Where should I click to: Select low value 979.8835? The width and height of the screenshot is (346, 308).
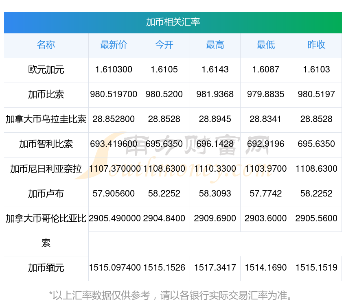pyautogui.click(x=266, y=94)
